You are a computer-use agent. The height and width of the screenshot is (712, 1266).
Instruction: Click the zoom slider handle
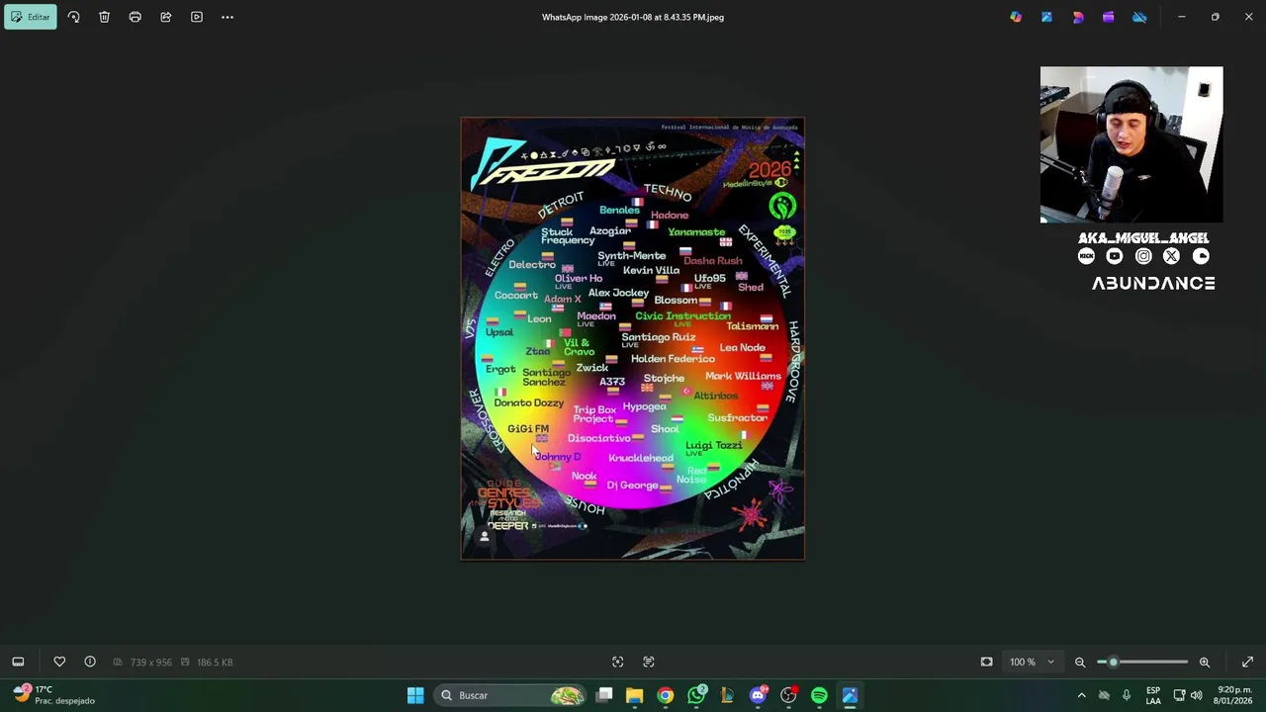1113,662
